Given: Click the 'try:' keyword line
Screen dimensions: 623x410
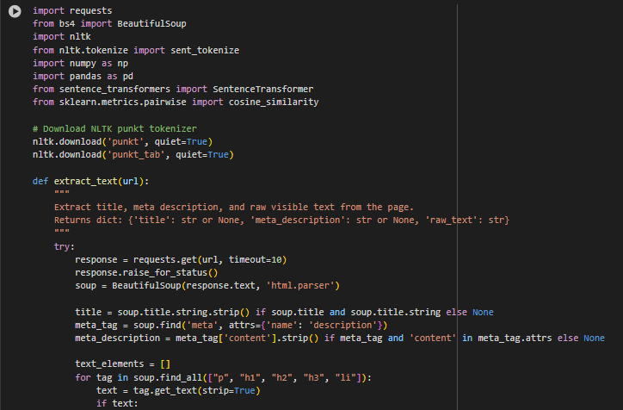Looking at the screenshot, I should coord(65,247).
